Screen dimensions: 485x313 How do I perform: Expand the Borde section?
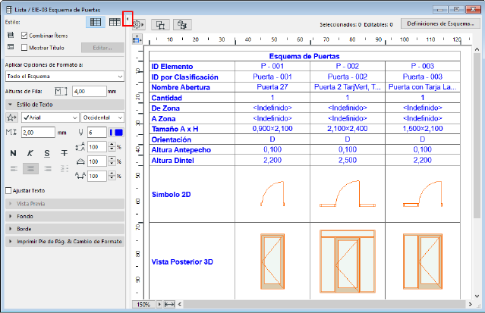65,229
